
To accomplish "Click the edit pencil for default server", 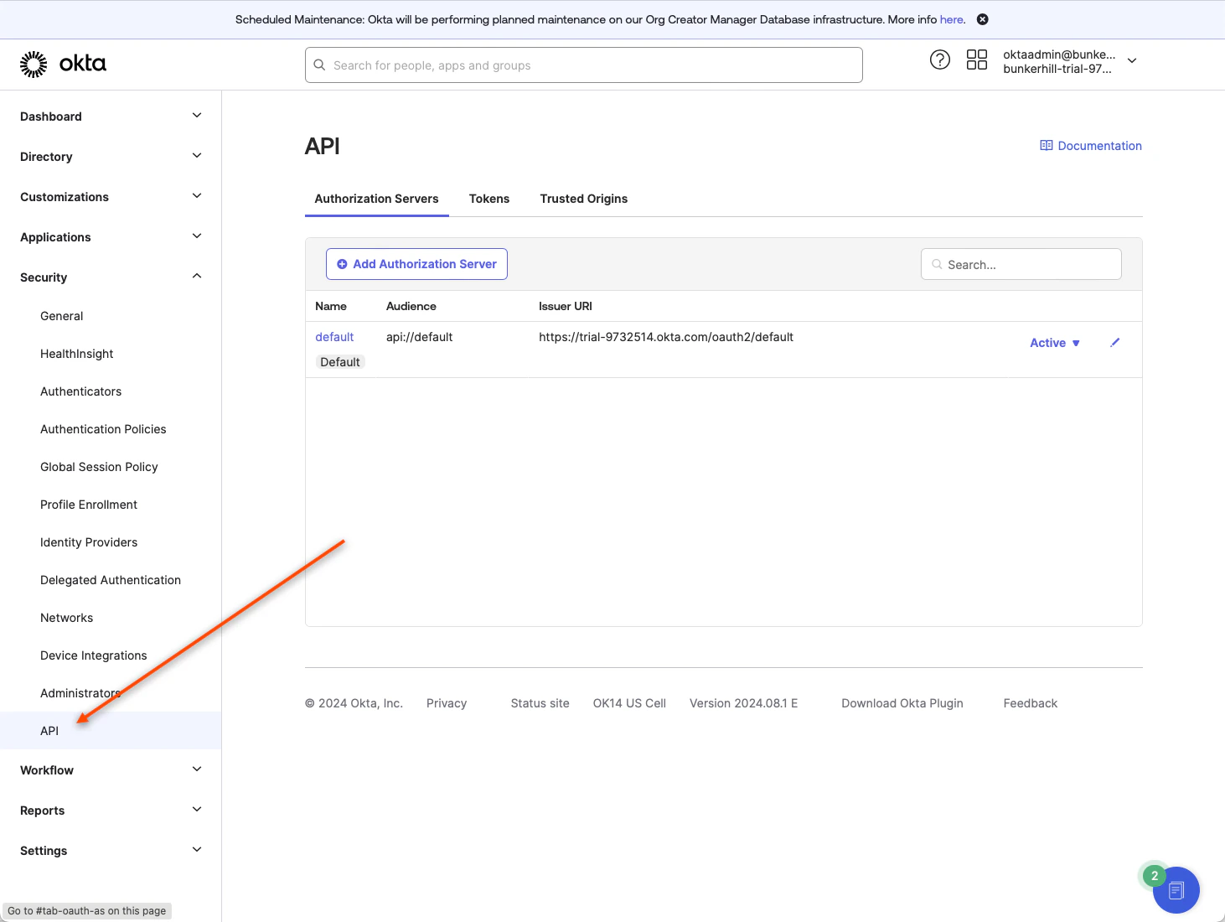I will [x=1115, y=342].
